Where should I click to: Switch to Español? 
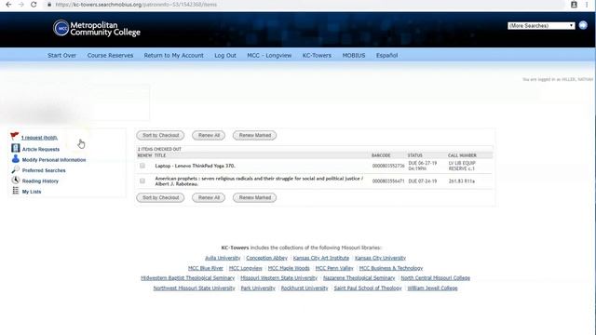tap(387, 55)
